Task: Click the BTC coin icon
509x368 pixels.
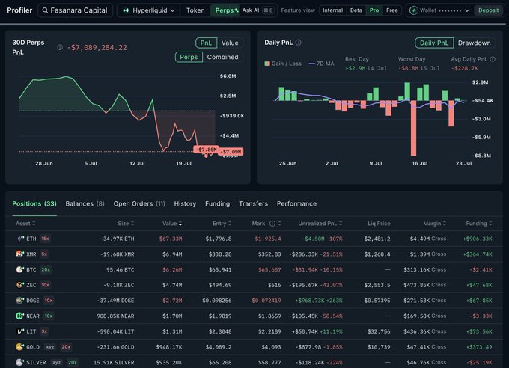Action: click(19, 269)
